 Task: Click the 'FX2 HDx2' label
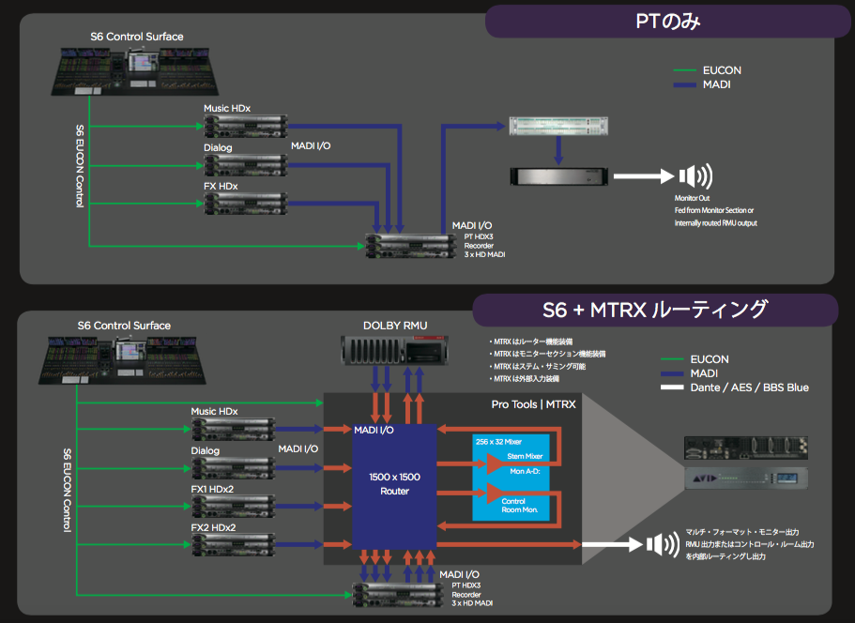pyautogui.click(x=213, y=527)
